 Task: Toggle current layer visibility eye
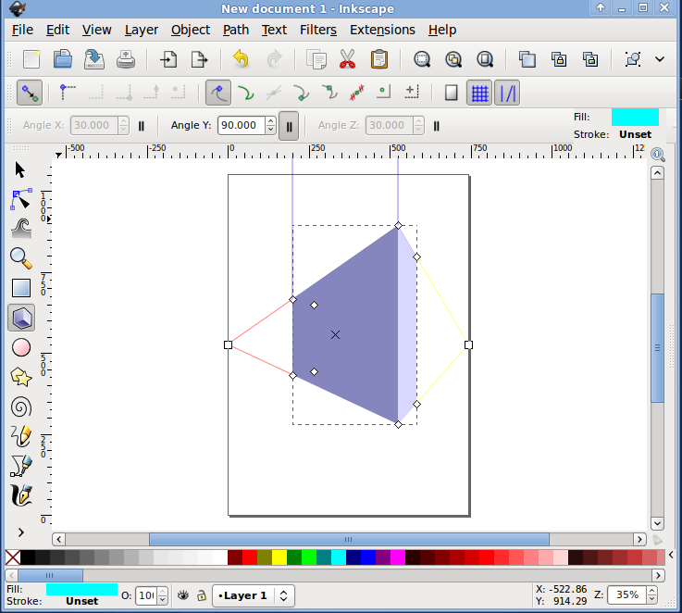(x=183, y=595)
